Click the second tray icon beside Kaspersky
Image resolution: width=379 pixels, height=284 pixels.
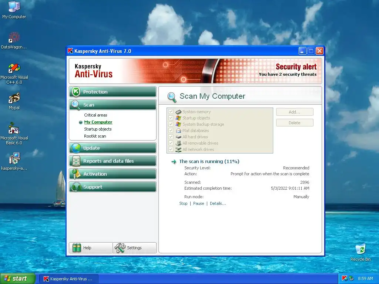pyautogui.click(x=351, y=278)
